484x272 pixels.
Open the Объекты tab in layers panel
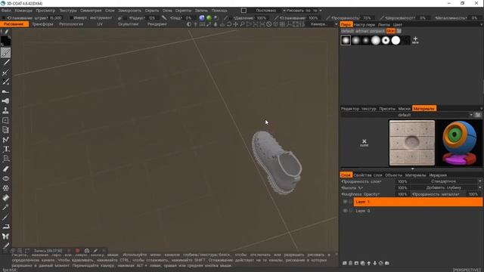coord(393,175)
